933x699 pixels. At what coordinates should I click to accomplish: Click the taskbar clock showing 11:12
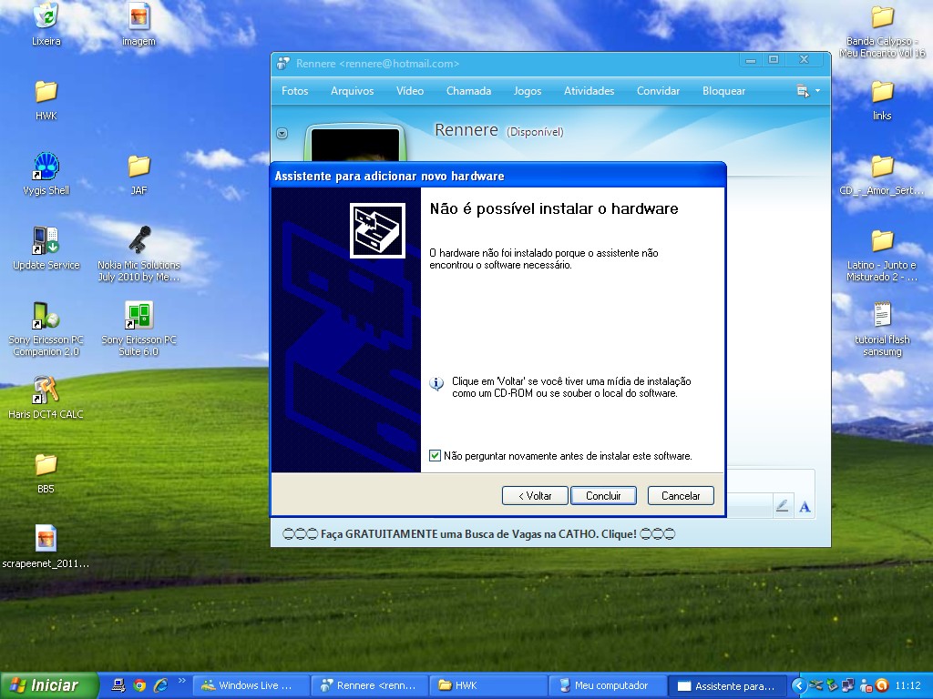(x=907, y=685)
